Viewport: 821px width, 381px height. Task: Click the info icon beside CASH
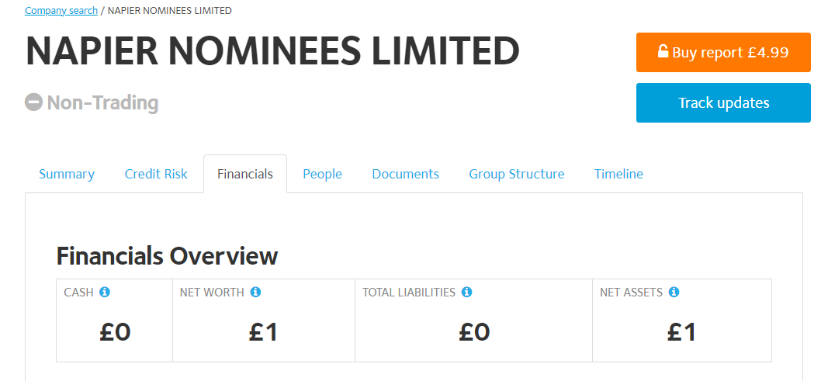click(105, 292)
